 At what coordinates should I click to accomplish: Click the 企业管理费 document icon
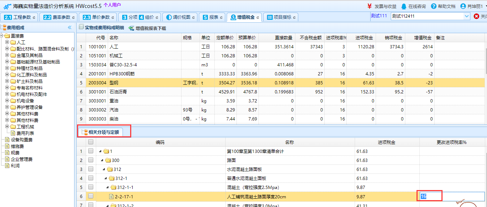7,159
